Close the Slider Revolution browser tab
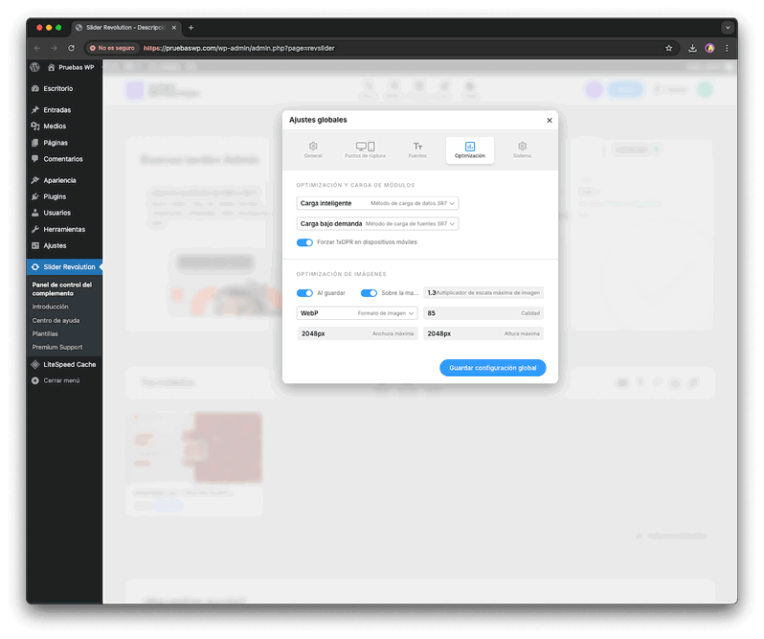This screenshot has width=764, height=639. [x=174, y=28]
